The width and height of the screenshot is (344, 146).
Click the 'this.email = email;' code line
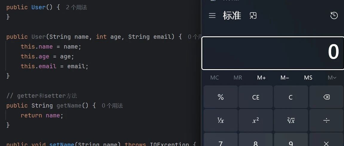click(x=54, y=66)
